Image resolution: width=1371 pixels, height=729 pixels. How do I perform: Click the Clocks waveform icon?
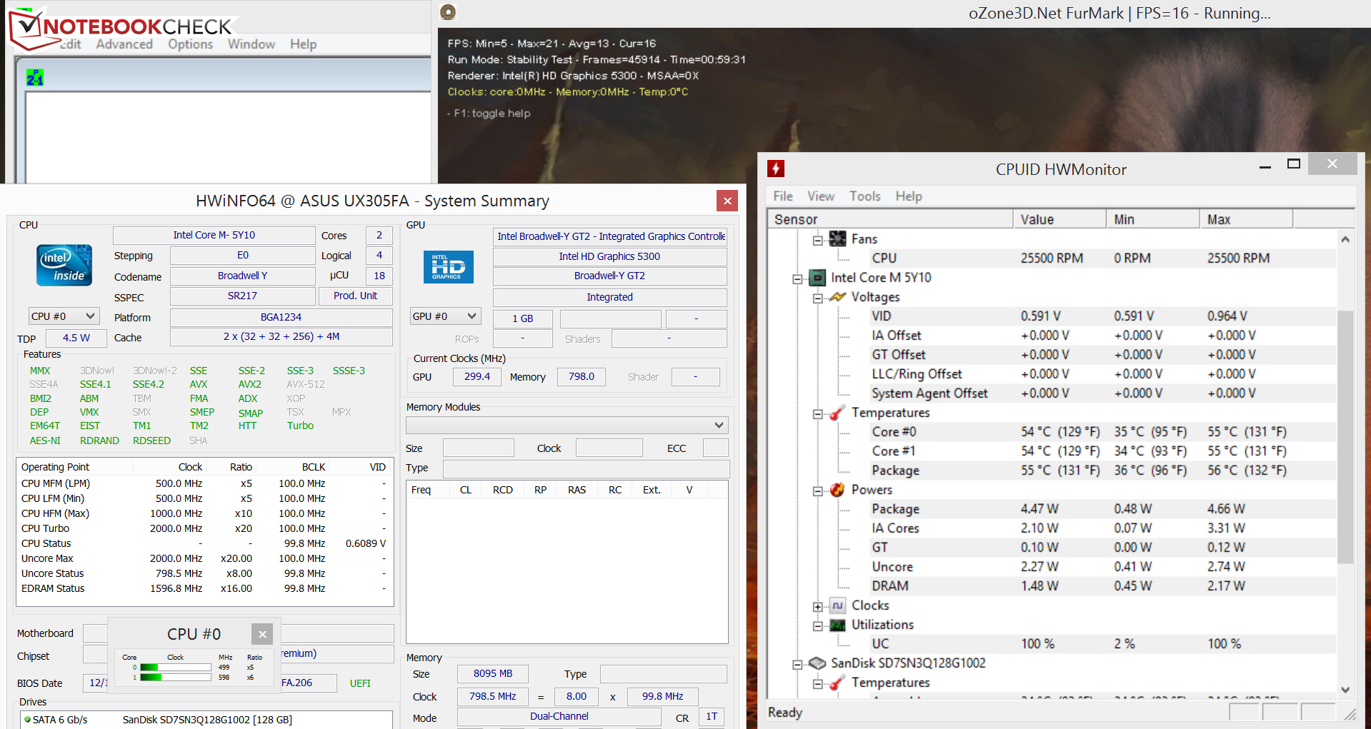pyautogui.click(x=837, y=605)
